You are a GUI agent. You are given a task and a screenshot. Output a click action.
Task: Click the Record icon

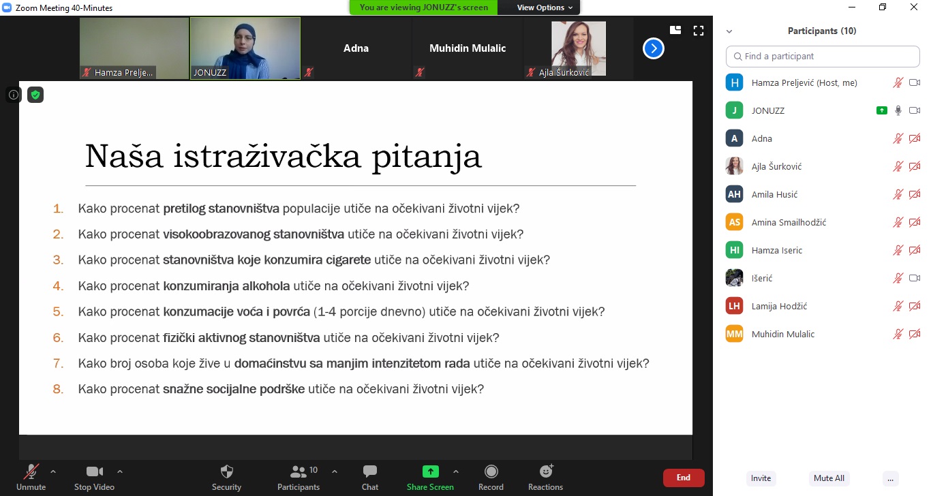[491, 471]
